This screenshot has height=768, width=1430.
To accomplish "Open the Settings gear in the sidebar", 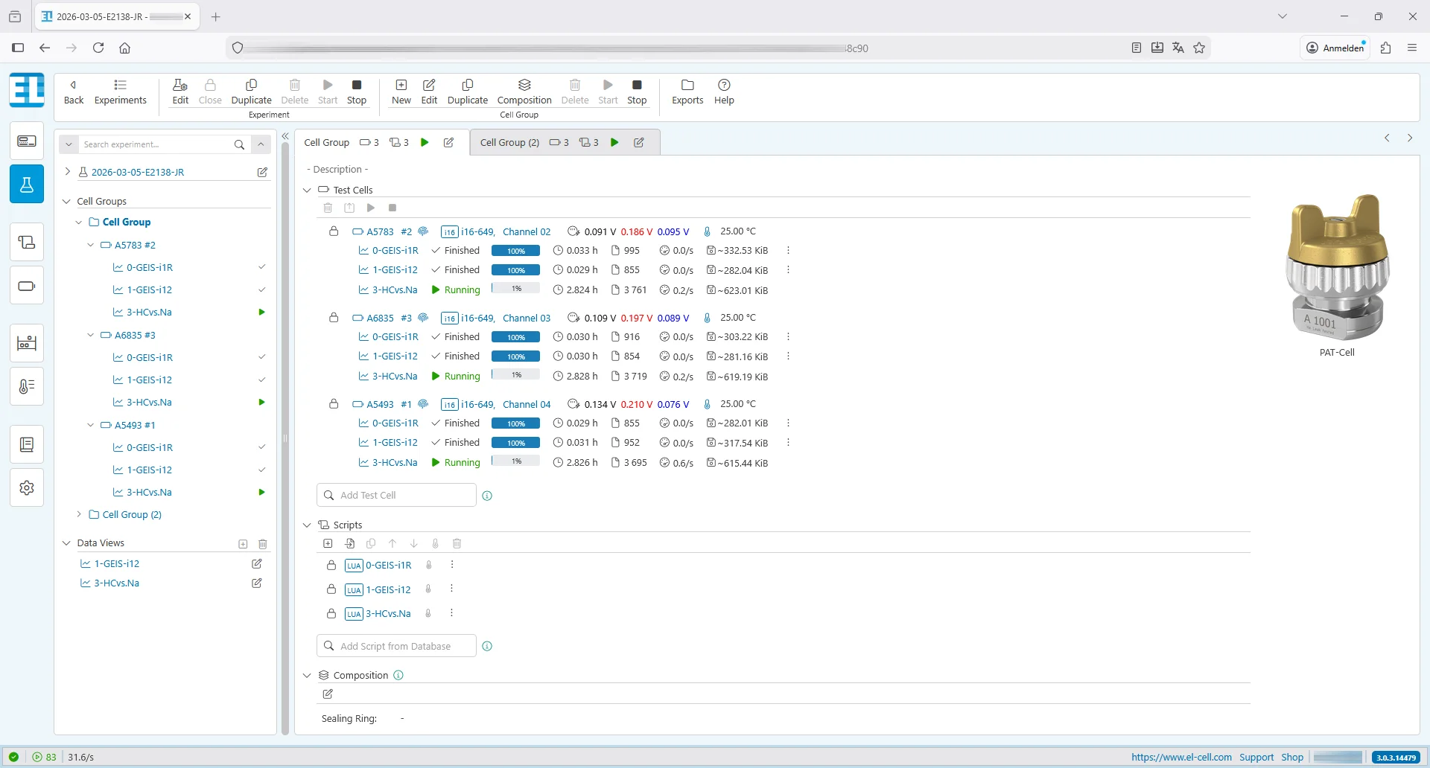I will tap(27, 487).
